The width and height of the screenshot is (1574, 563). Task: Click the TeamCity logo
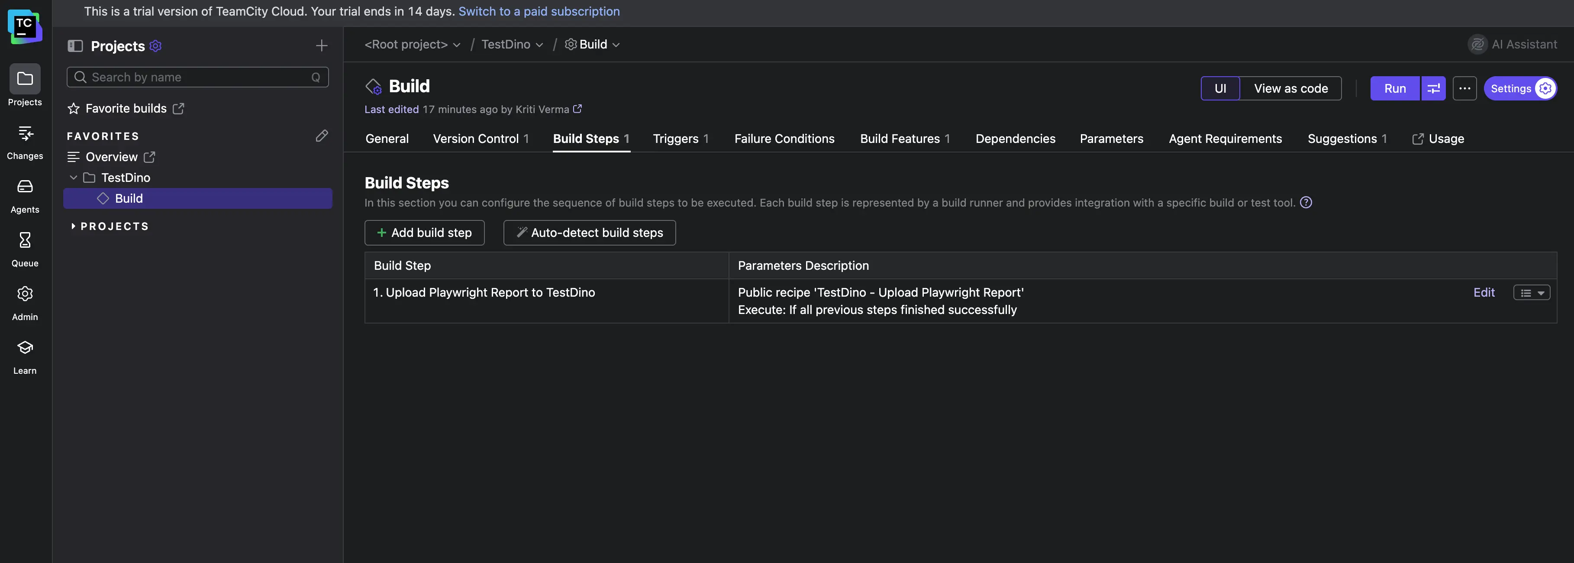[24, 26]
